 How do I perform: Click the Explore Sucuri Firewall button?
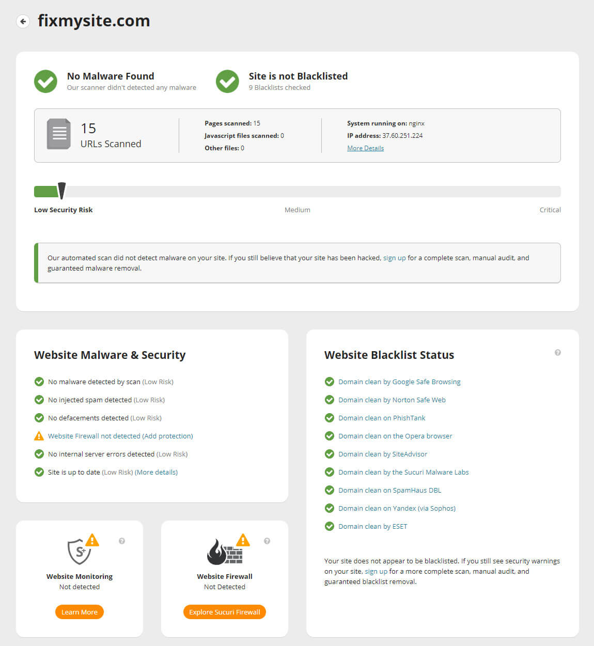225,612
